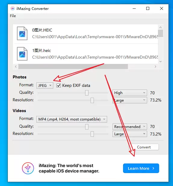Open Videos Format MP4 dropdown

coord(72,119)
